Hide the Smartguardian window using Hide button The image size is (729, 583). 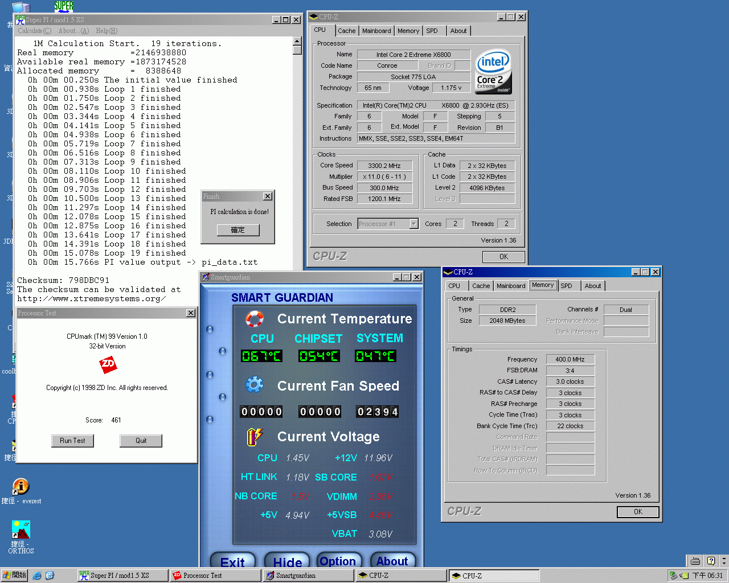[288, 562]
